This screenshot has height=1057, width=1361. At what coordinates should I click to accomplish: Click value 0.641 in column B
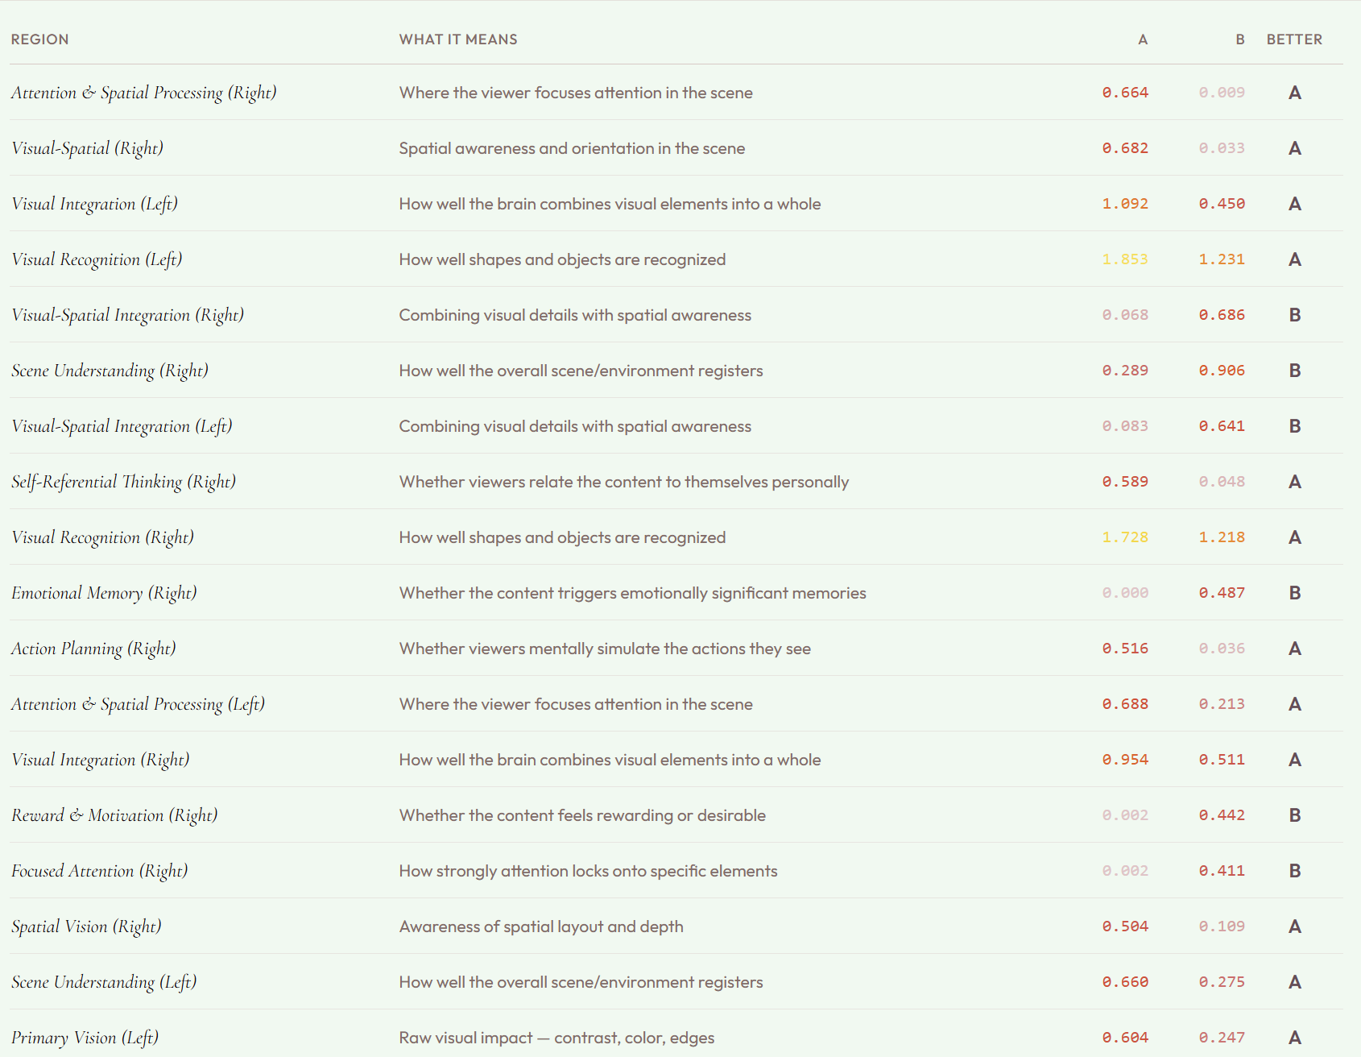(x=1222, y=426)
